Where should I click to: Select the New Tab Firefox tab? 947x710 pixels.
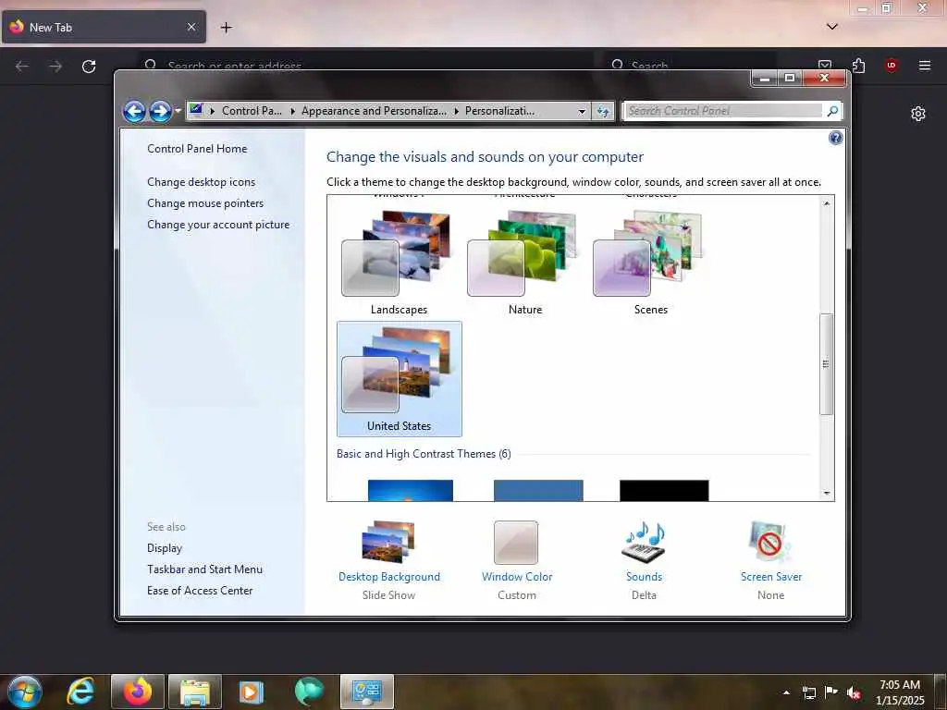click(x=104, y=27)
